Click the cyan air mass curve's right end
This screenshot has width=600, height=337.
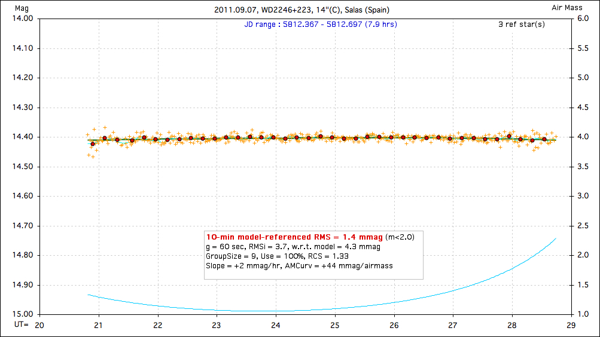click(x=555, y=238)
